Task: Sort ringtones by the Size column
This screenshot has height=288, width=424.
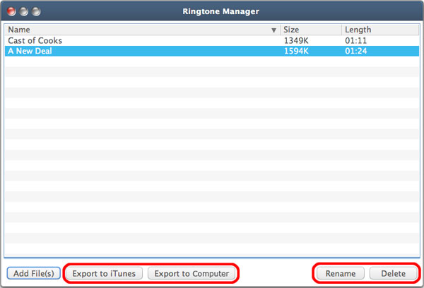Action: [310, 30]
